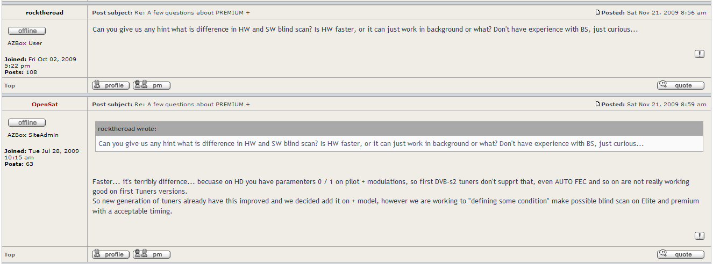View OpenSat's profile button
The image size is (713, 264).
point(111,254)
